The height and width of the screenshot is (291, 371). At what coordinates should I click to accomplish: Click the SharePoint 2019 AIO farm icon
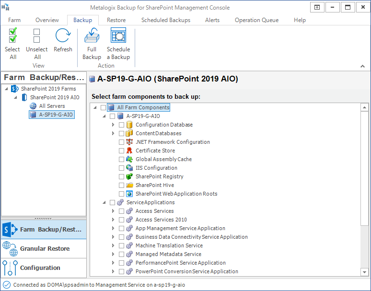[24, 97]
